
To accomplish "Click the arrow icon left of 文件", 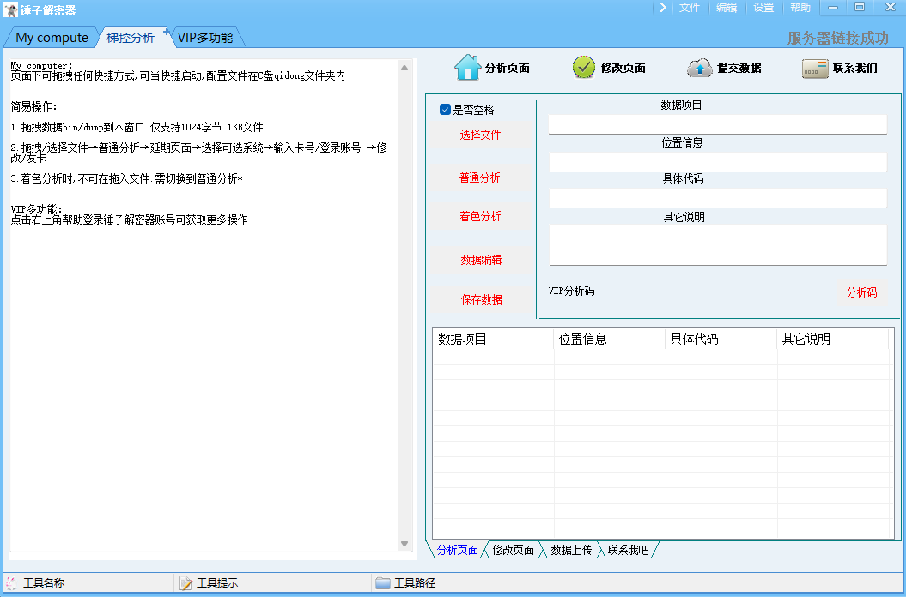I will (x=663, y=7).
